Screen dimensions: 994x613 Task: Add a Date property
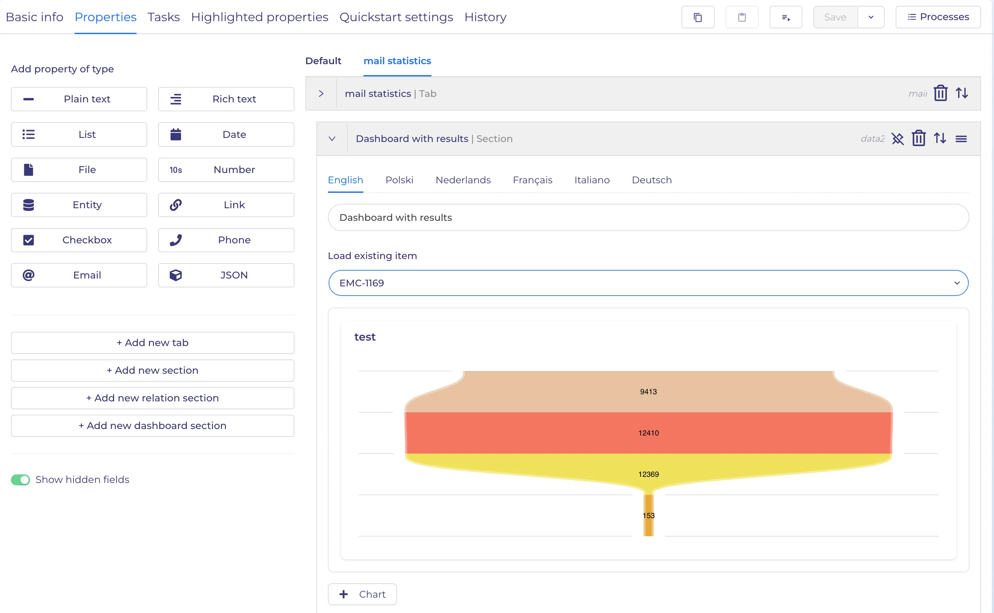pos(226,134)
